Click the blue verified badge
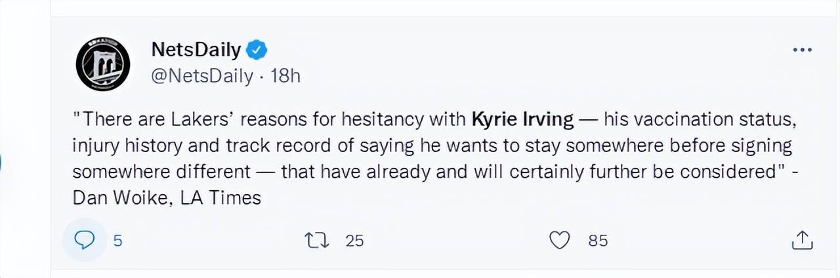The height and width of the screenshot is (278, 840). (256, 49)
